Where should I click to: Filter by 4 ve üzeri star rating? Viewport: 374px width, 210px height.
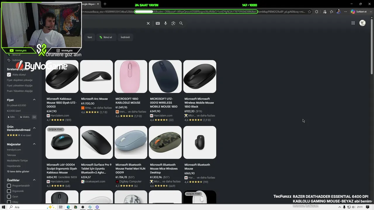pyautogui.click(x=19, y=135)
